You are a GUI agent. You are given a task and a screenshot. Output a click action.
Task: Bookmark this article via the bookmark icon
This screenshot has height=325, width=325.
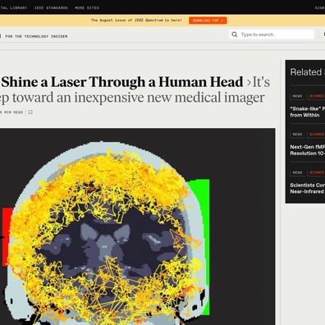(30, 112)
